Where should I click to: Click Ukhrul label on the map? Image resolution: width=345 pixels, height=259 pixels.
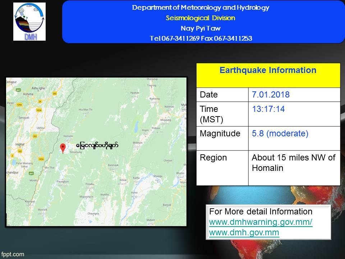(41, 128)
